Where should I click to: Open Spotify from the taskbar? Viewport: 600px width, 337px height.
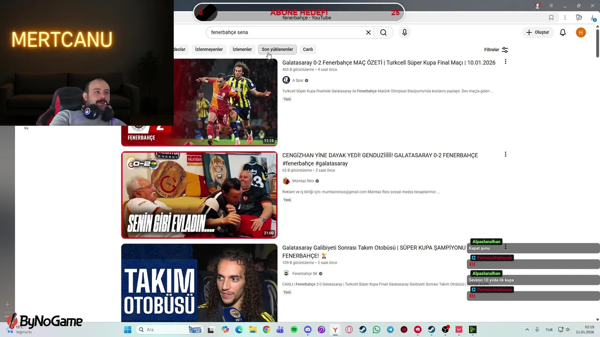tap(294, 330)
